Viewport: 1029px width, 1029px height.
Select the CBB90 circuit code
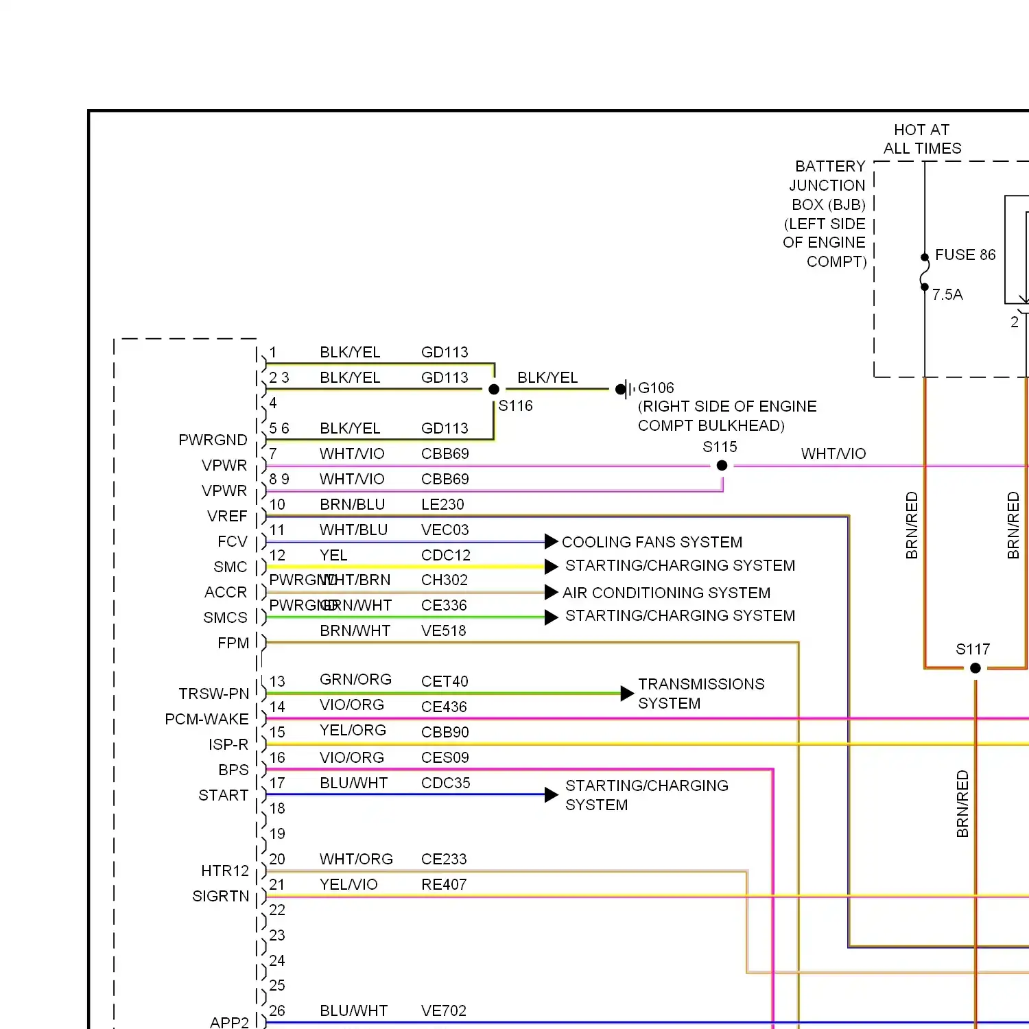click(445, 732)
